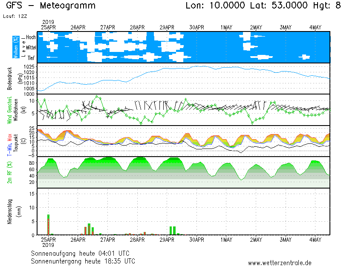Choose the Tief cloud level label

click(x=31, y=57)
